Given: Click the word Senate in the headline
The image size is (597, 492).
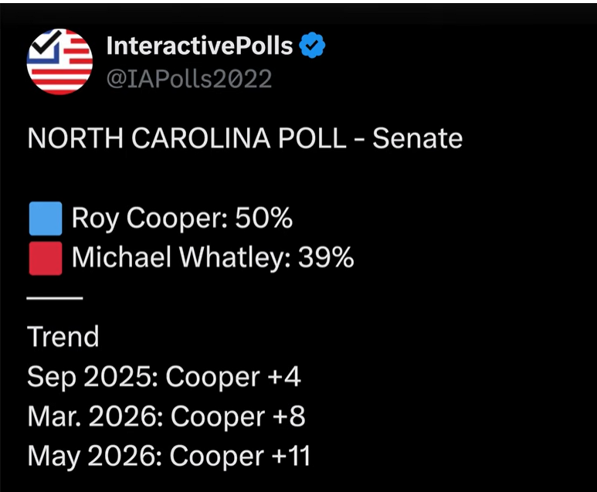Looking at the screenshot, I should (417, 137).
